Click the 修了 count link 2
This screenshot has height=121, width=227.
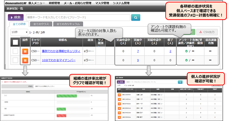170,51
